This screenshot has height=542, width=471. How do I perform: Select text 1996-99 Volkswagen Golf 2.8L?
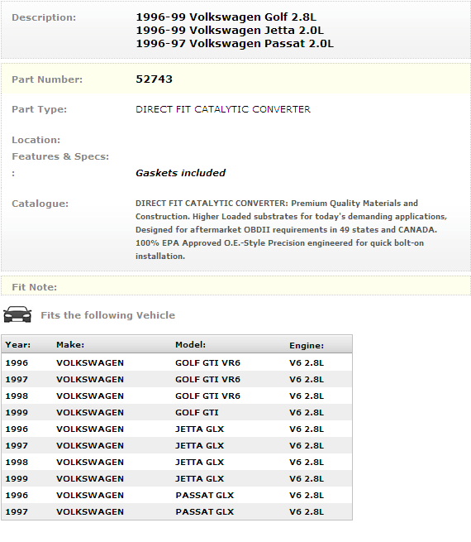coord(226,17)
